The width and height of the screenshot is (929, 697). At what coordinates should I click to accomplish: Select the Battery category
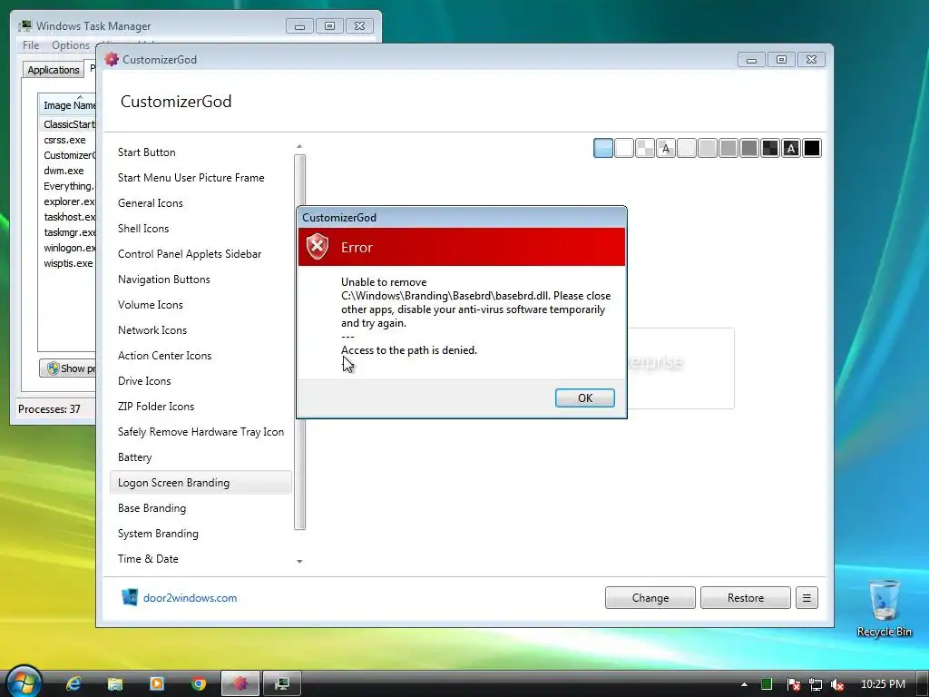click(x=200, y=457)
